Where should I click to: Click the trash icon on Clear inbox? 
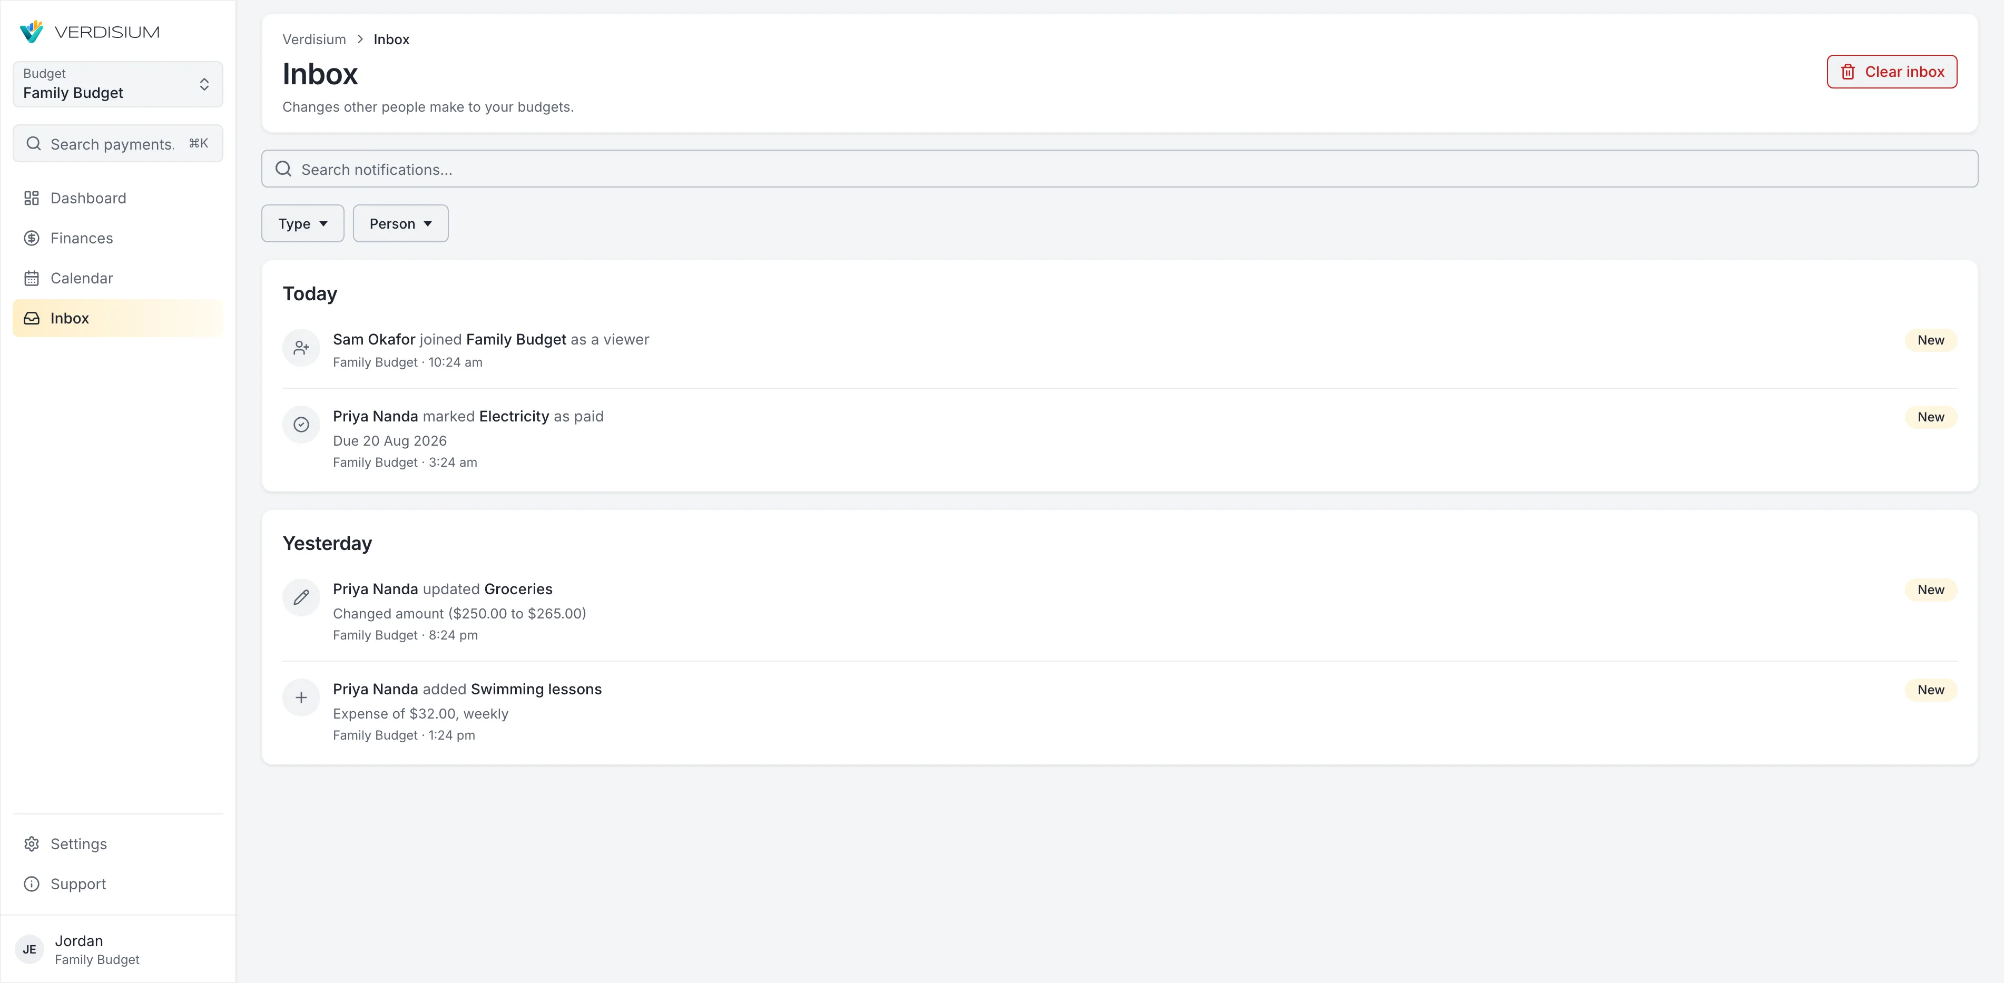[1848, 72]
